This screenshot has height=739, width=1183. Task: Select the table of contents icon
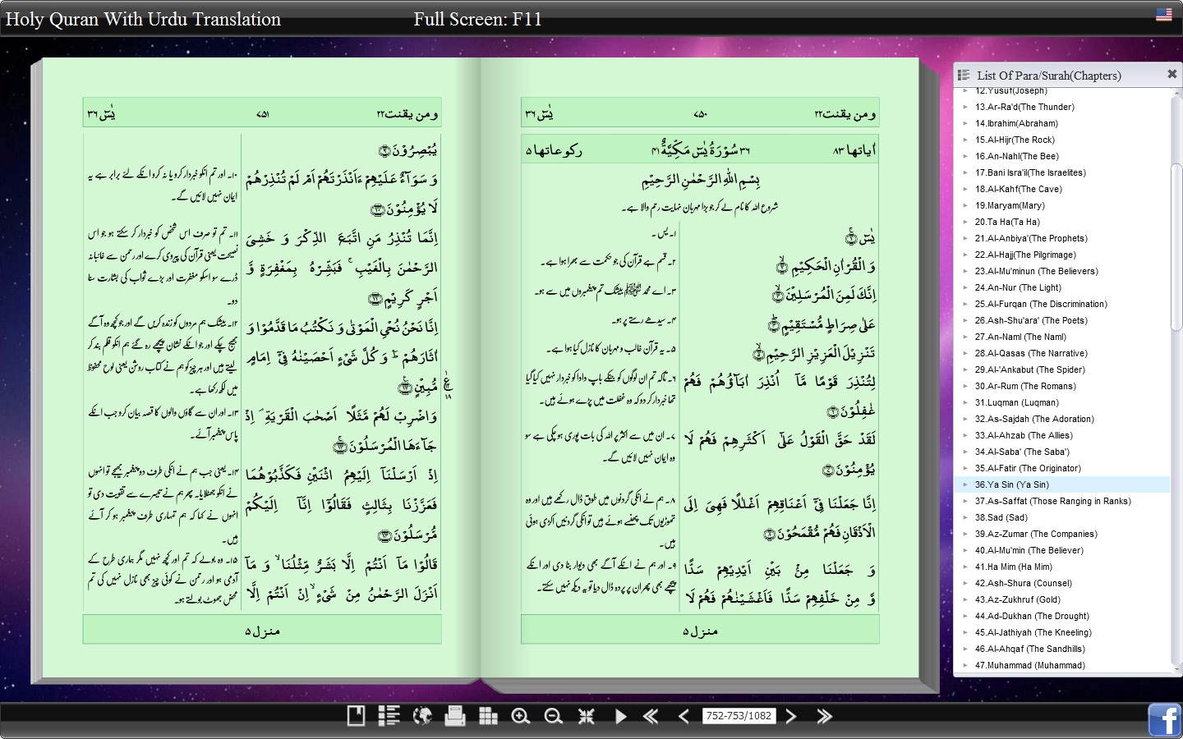point(389,716)
